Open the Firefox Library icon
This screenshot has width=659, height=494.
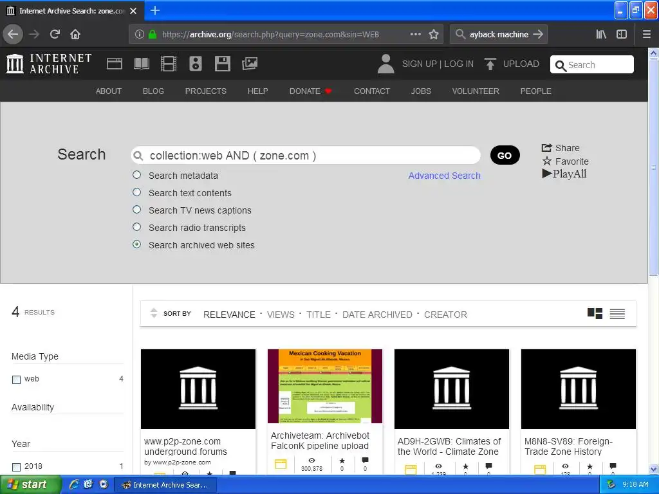click(601, 34)
